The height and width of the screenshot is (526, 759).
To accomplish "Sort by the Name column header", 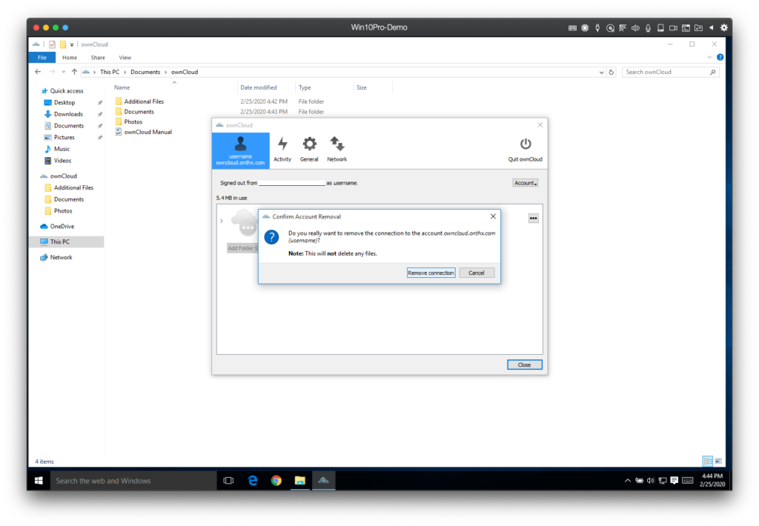I will pyautogui.click(x=122, y=87).
